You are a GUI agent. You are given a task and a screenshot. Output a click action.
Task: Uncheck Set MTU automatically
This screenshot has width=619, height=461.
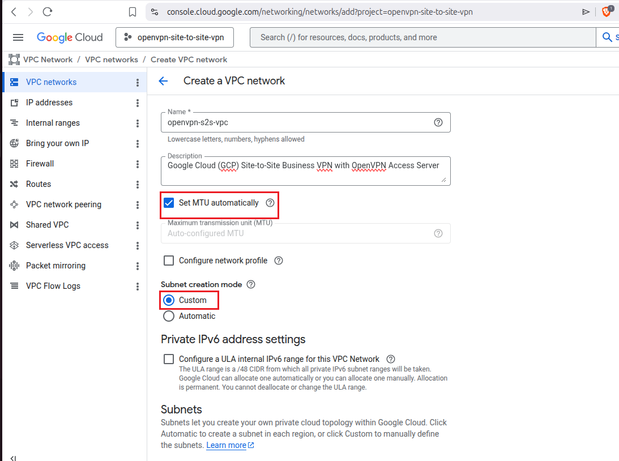169,203
